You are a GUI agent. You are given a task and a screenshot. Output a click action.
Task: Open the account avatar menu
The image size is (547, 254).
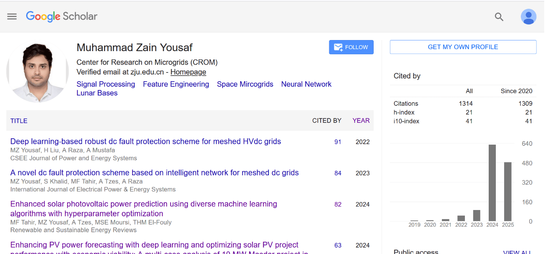pyautogui.click(x=528, y=16)
